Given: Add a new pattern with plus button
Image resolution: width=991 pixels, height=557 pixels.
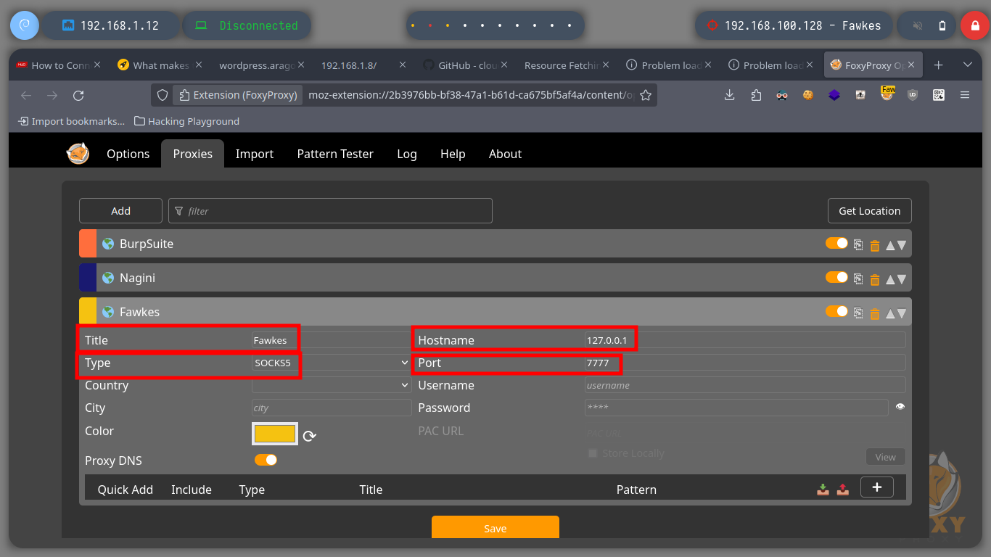Looking at the screenshot, I should tap(876, 487).
